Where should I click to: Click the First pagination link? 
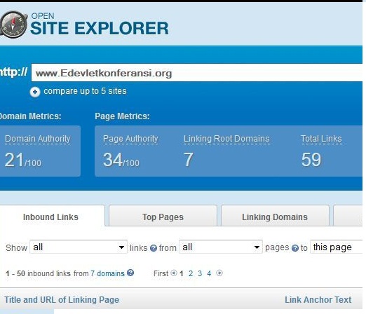[x=161, y=273]
